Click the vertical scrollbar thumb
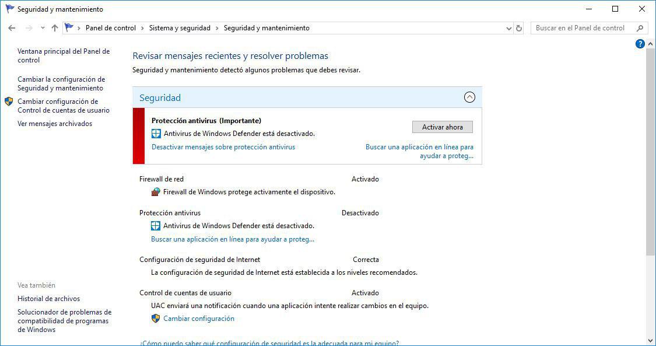The width and height of the screenshot is (656, 346). (x=650, y=151)
